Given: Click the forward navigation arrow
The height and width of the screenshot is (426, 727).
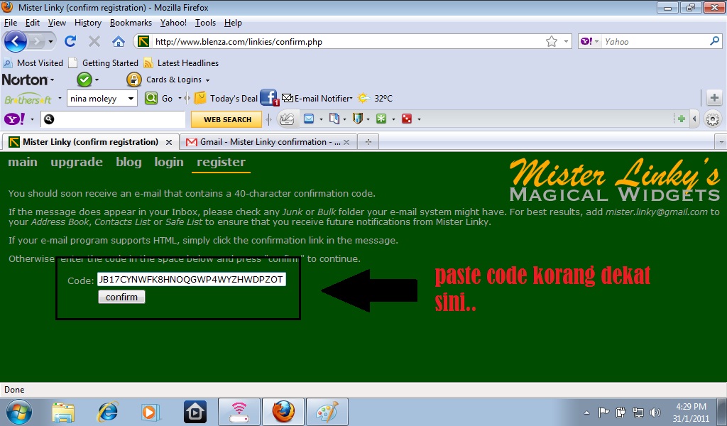Looking at the screenshot, I should pos(37,42).
